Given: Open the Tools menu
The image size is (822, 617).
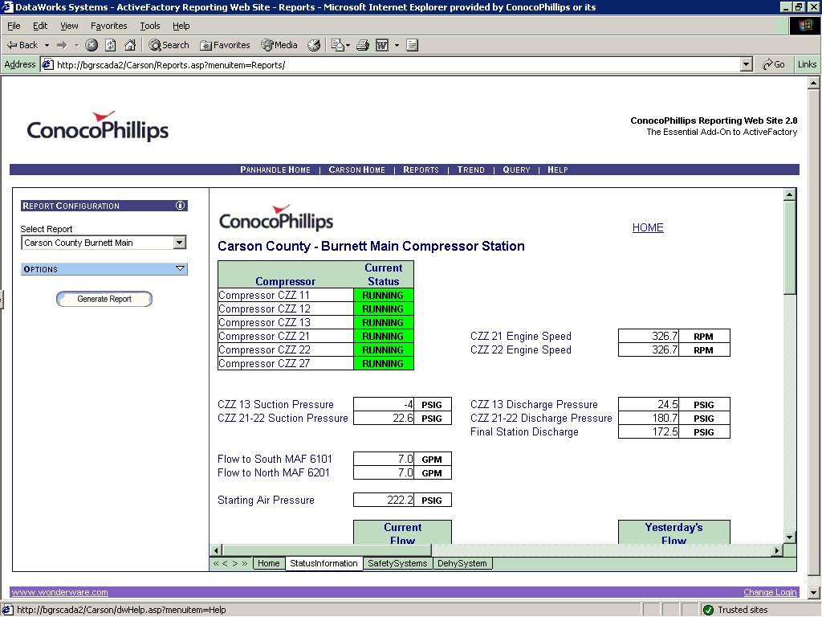Looking at the screenshot, I should click(150, 26).
